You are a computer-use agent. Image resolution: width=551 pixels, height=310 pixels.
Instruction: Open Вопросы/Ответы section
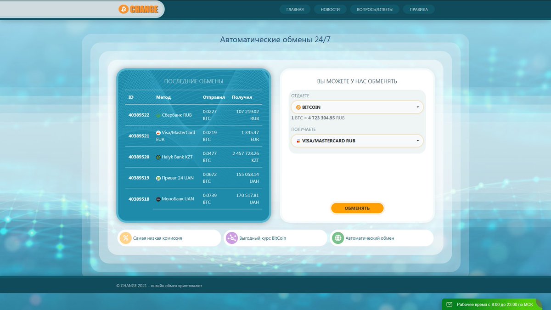click(x=375, y=9)
